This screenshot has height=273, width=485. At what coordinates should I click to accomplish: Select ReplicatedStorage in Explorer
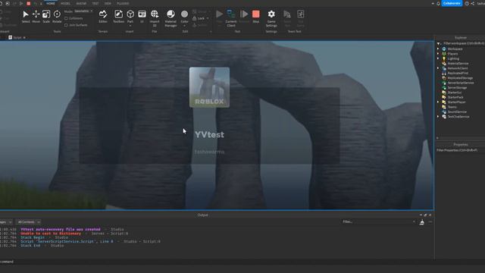pyautogui.click(x=460, y=78)
